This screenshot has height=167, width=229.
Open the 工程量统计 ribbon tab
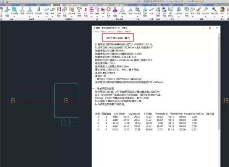192,5
